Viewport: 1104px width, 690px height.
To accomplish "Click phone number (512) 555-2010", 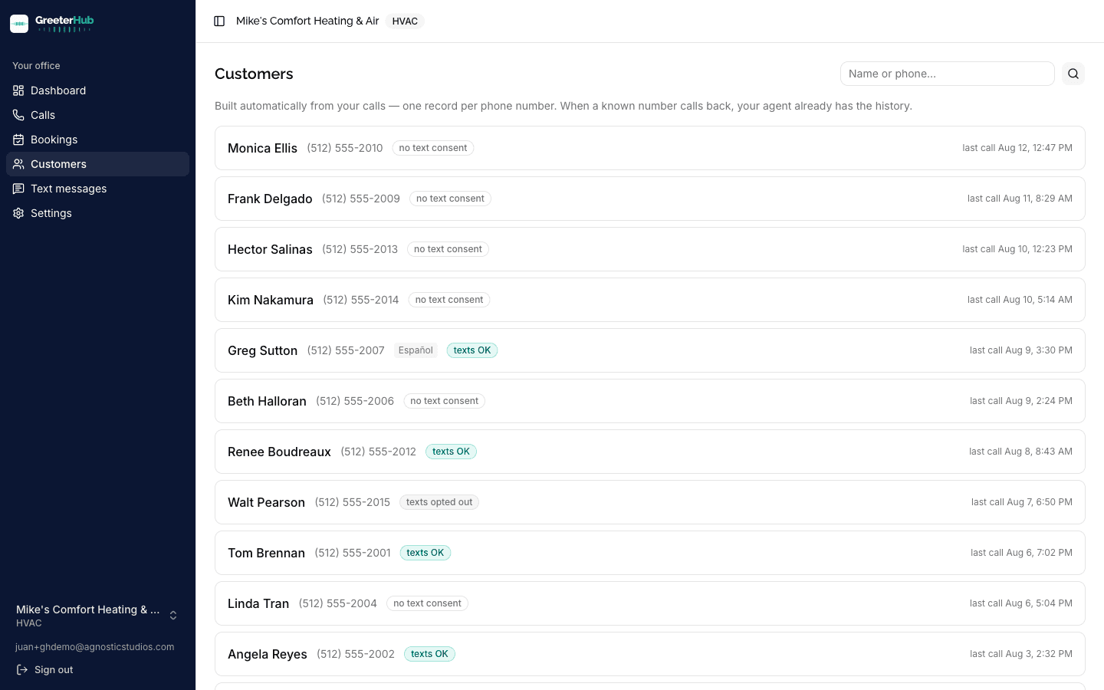I will (x=345, y=148).
